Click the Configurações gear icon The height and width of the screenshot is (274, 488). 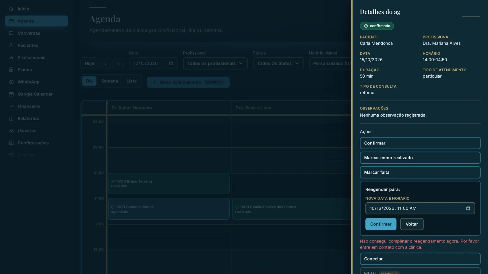coord(11,143)
